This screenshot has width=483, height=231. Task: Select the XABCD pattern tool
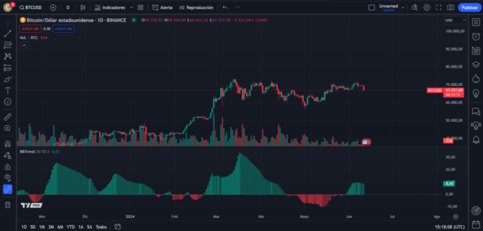(x=8, y=56)
